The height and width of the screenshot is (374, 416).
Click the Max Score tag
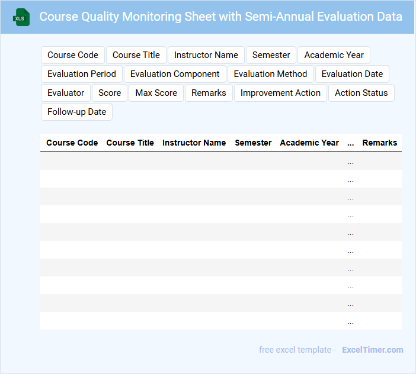tap(156, 93)
